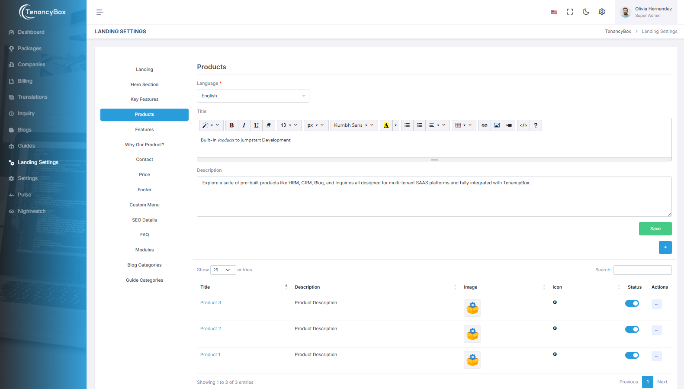Toggle bold formatting in Title editor

pos(231,125)
